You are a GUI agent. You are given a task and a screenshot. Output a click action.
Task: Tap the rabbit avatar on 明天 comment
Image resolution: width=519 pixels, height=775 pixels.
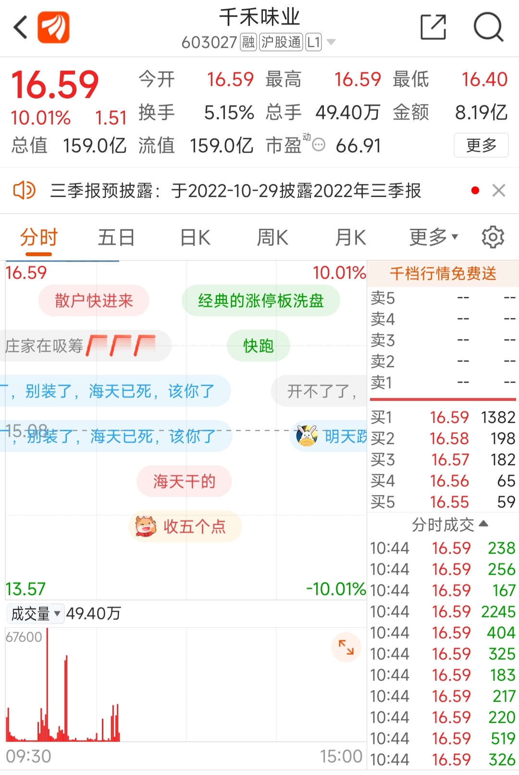(307, 436)
